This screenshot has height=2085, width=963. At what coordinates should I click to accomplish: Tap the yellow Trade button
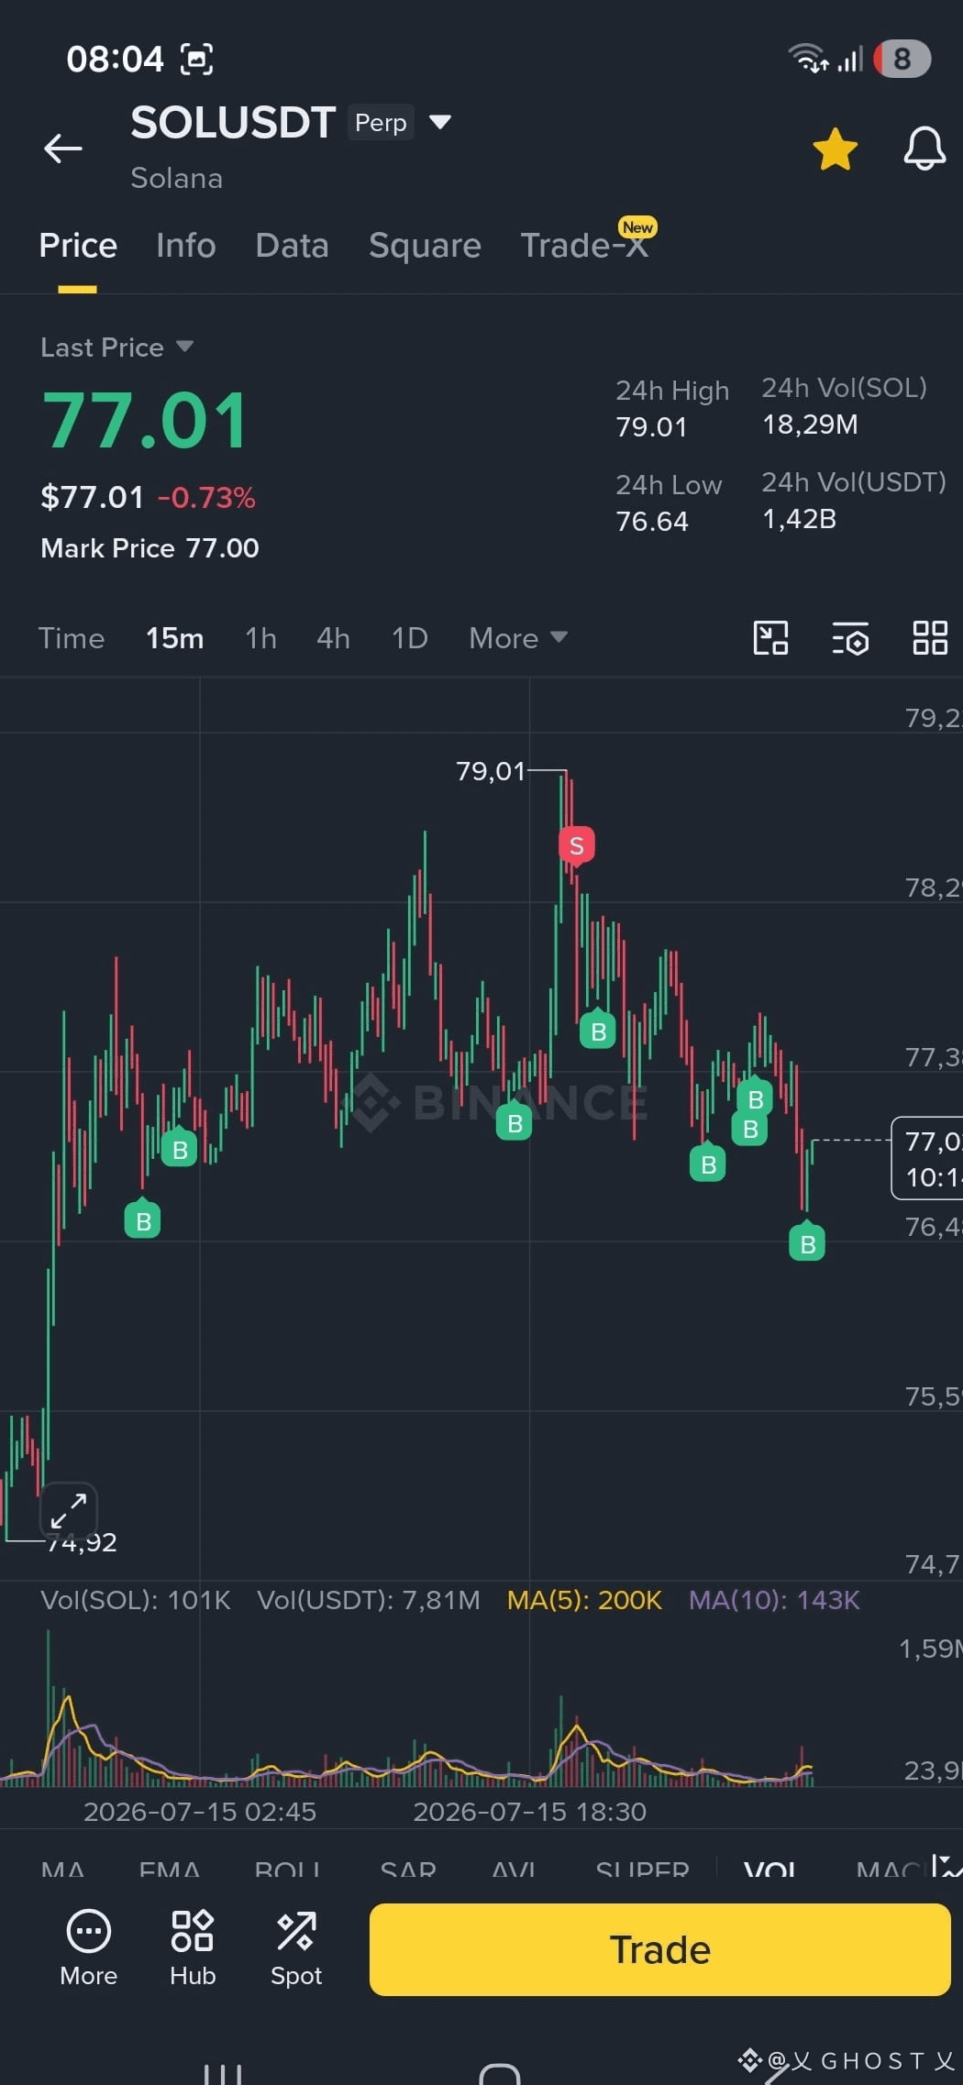(x=659, y=1949)
